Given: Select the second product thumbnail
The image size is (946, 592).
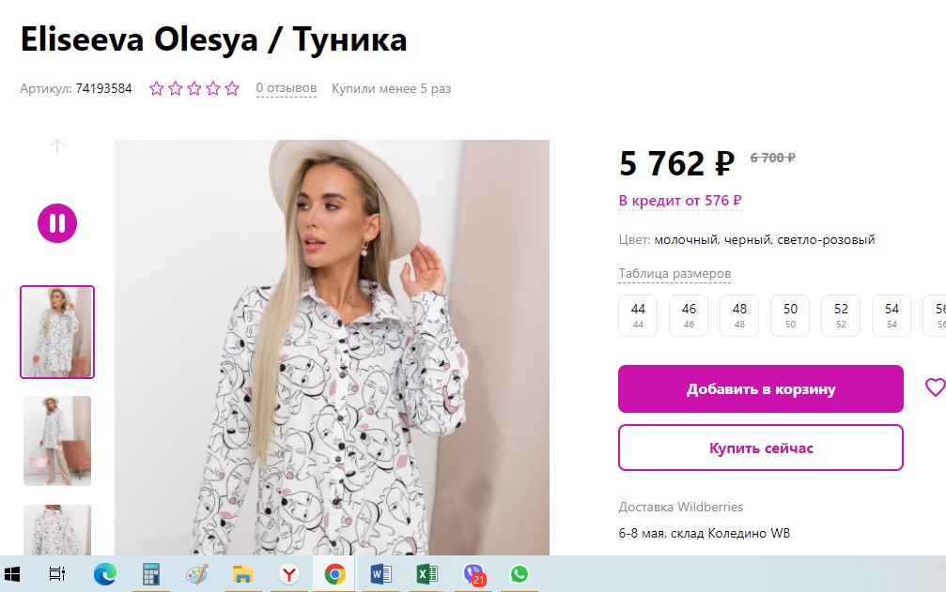Looking at the screenshot, I should point(57,440).
